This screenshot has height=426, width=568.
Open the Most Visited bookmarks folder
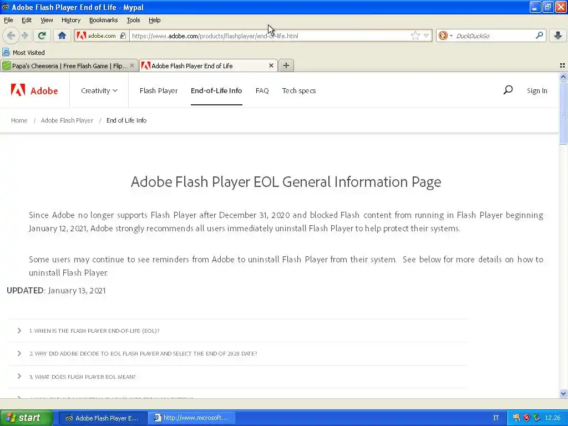coord(23,53)
